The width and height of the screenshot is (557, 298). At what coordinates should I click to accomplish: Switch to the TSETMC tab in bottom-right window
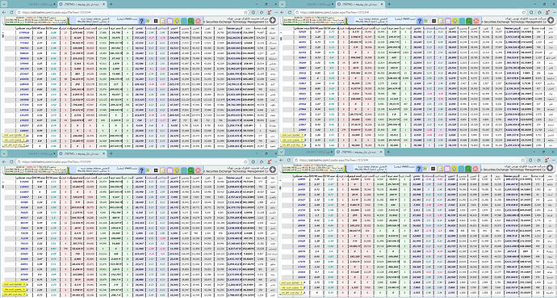click(x=359, y=152)
